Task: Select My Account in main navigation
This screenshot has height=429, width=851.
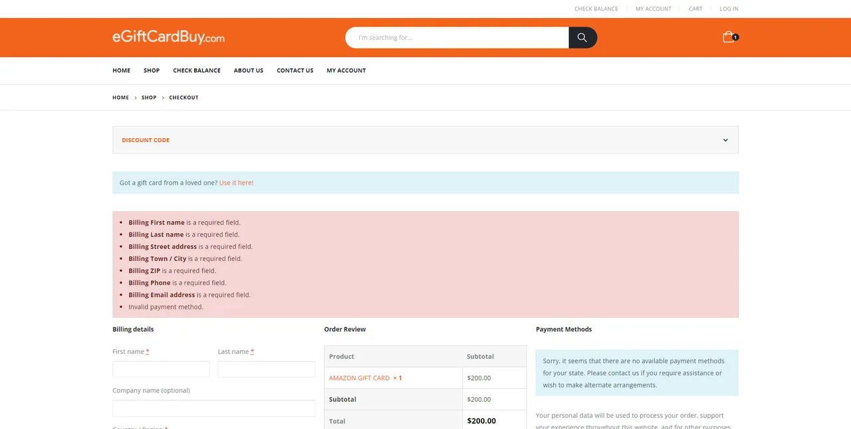Action: click(346, 70)
